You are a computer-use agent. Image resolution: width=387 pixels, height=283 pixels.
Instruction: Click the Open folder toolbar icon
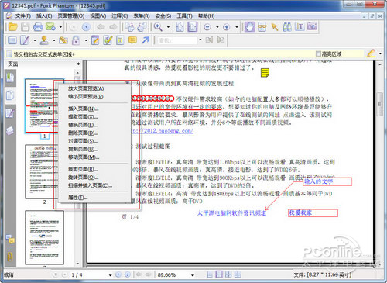12,27
